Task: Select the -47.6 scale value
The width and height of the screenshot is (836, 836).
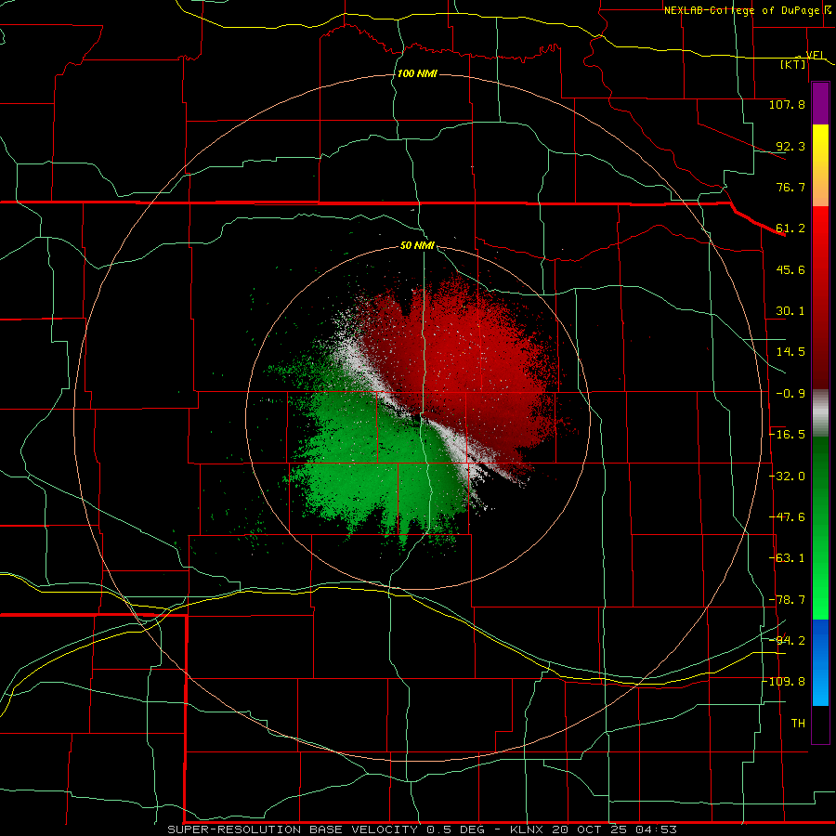Action: point(787,517)
